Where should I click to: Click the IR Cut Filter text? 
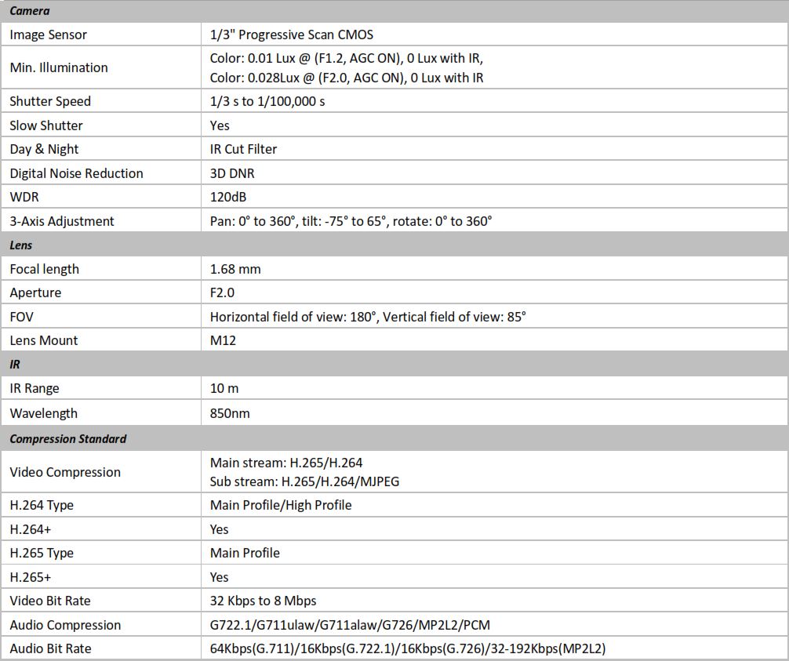(243, 149)
